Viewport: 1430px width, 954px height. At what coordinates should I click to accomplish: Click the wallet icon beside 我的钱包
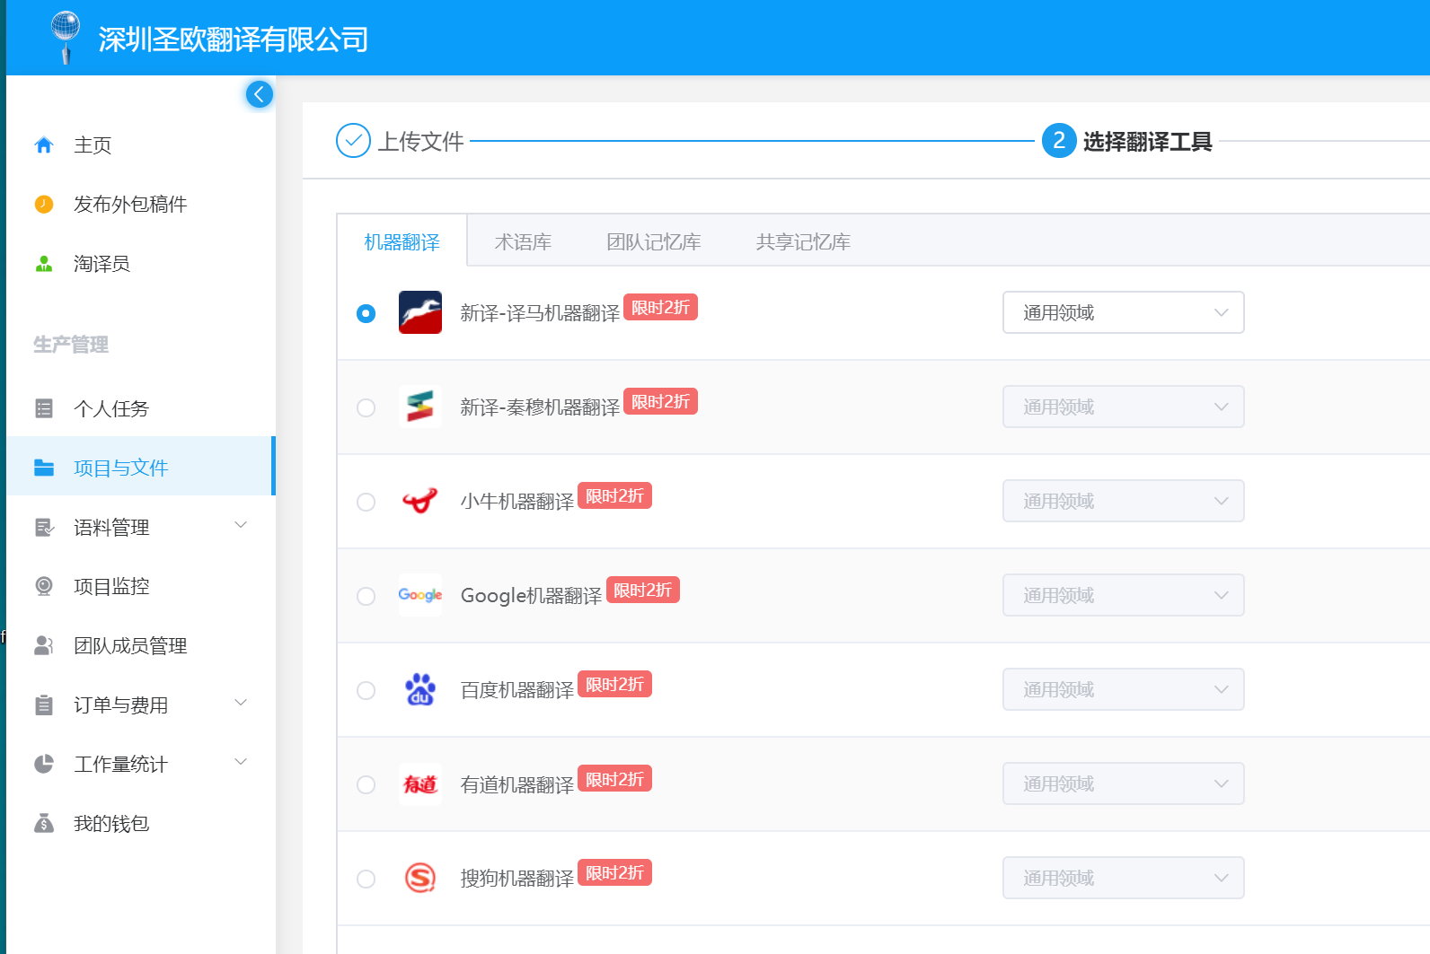pyautogui.click(x=44, y=824)
